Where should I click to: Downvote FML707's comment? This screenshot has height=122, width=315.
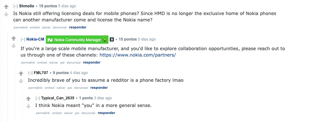pos(21,81)
